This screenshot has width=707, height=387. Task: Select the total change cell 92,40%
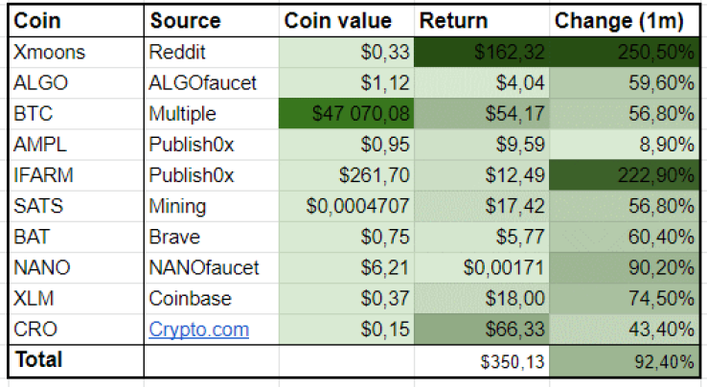click(625, 361)
